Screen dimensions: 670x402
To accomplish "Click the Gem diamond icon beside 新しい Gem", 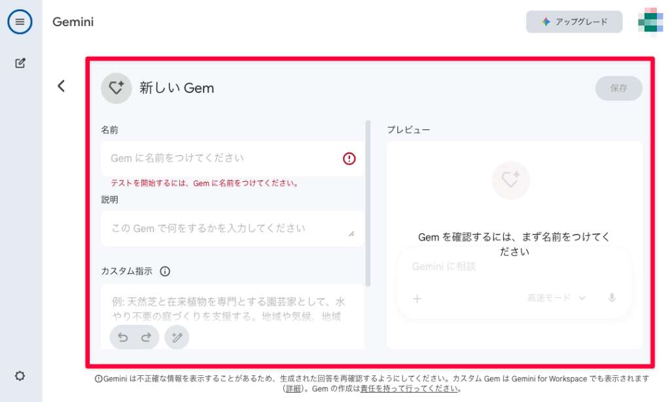I will [116, 87].
